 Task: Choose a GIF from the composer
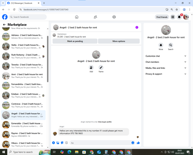[x=66, y=143]
